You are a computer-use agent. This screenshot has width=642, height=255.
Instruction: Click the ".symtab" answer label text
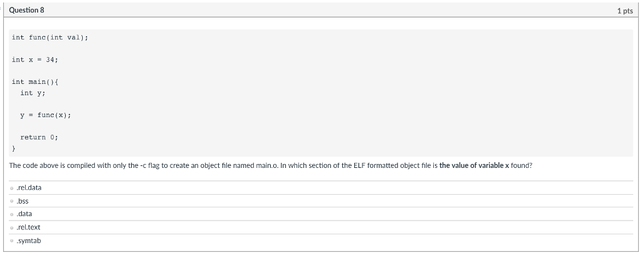[x=29, y=241]
